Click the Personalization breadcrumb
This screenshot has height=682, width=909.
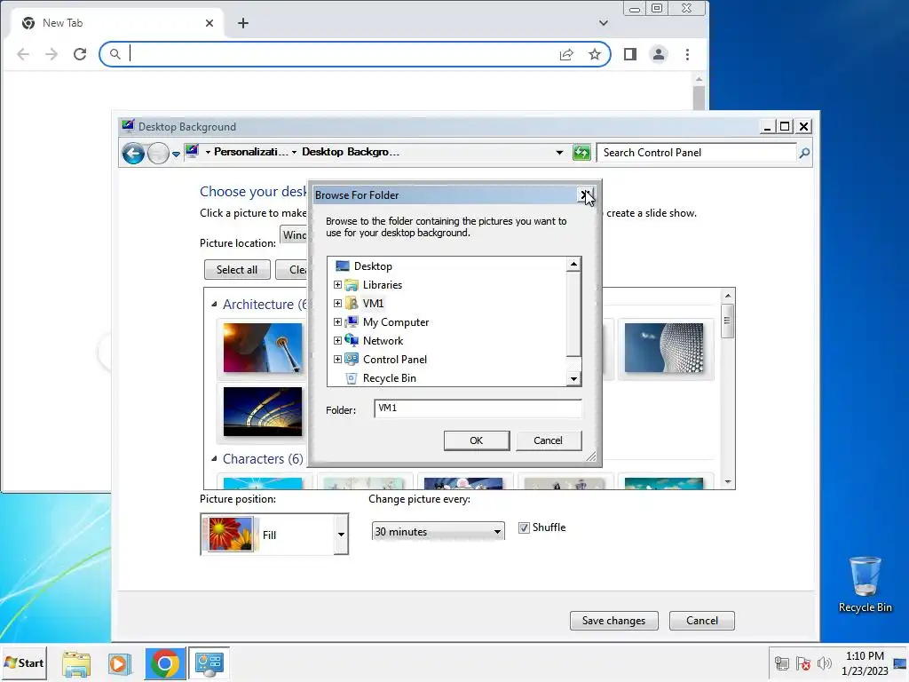point(251,152)
